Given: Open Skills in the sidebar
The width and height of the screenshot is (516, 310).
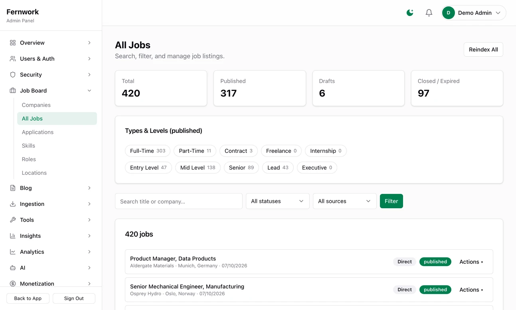Looking at the screenshot, I should coord(57,146).
